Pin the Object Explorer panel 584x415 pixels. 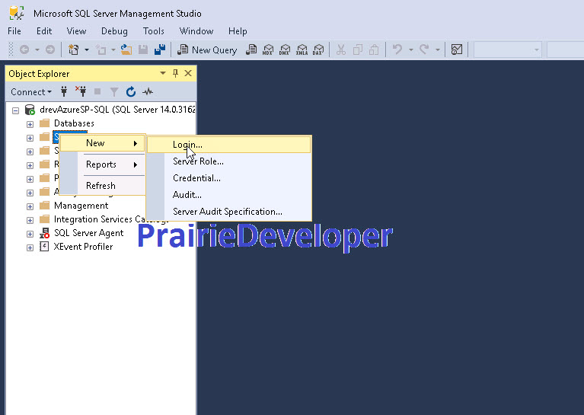175,73
